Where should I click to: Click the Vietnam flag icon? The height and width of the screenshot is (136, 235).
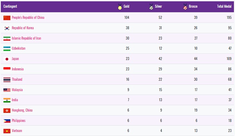click(x=7, y=131)
